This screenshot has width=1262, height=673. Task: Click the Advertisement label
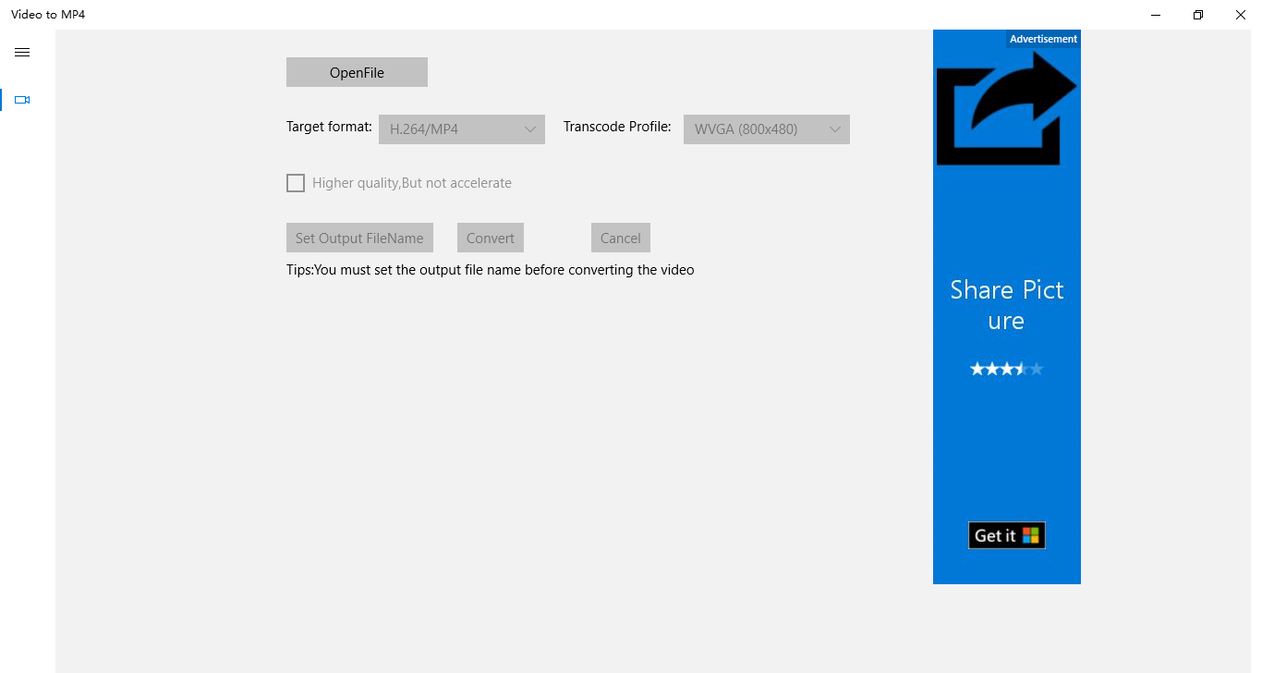(1043, 39)
